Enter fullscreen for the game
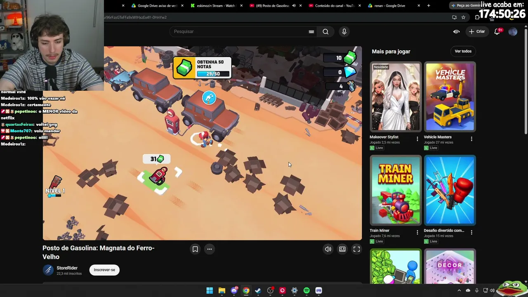 point(357,249)
